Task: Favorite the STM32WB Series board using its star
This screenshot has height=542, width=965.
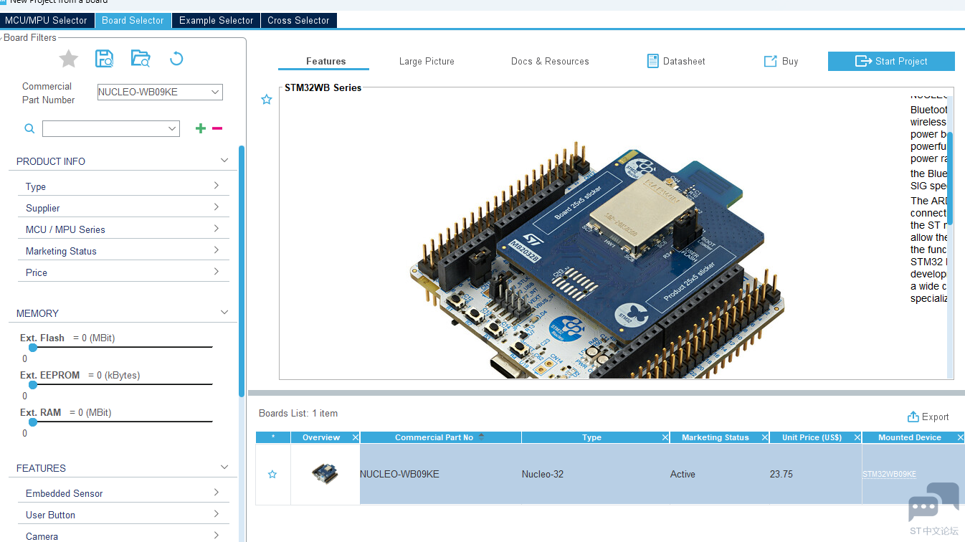Action: point(267,100)
